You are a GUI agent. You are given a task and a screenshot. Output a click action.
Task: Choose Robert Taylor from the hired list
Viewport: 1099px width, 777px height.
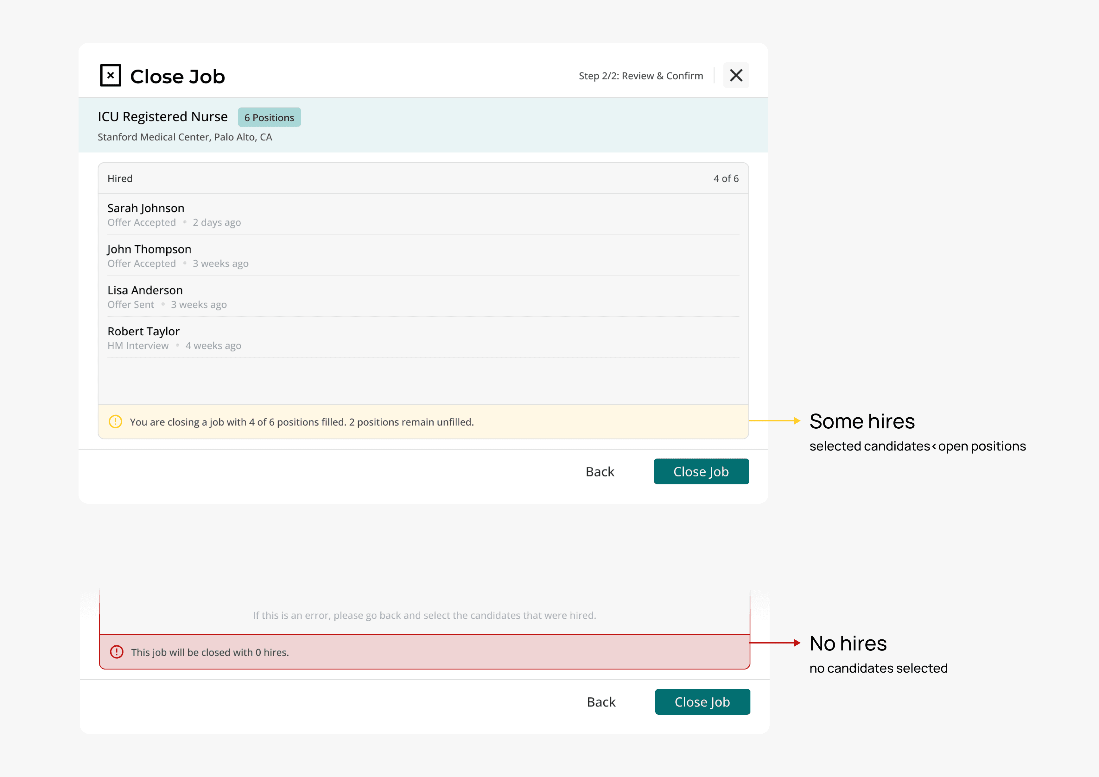[x=143, y=332]
